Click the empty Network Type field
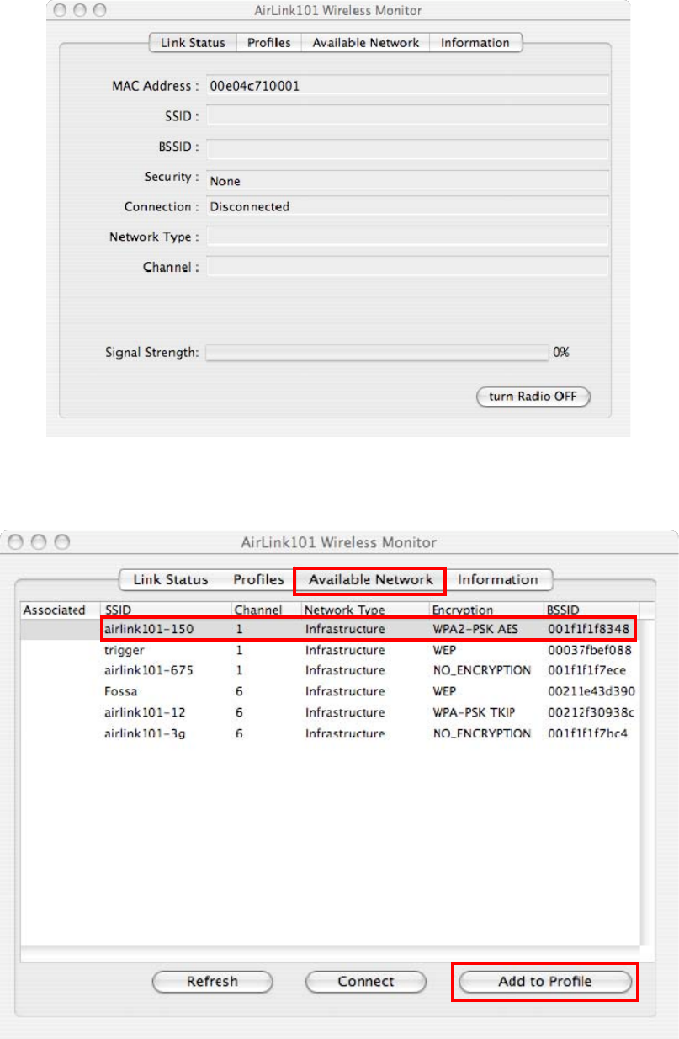 click(407, 237)
